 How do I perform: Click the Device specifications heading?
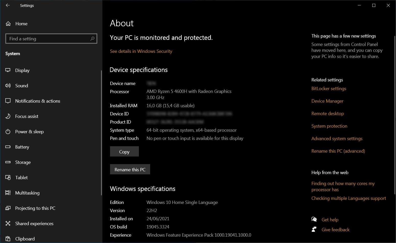click(x=139, y=70)
